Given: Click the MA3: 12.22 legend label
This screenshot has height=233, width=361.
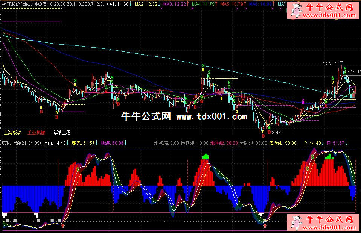Looking at the screenshot, I should tap(175, 4).
